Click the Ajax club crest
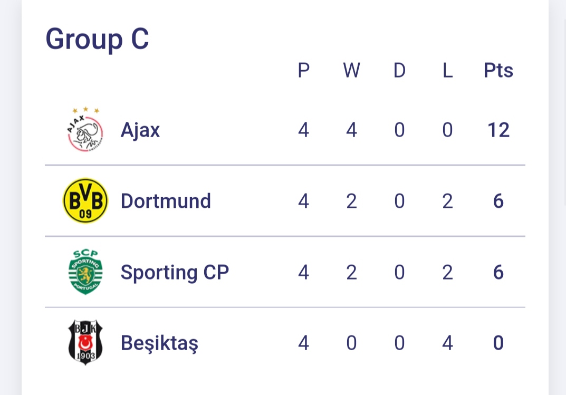 point(85,130)
